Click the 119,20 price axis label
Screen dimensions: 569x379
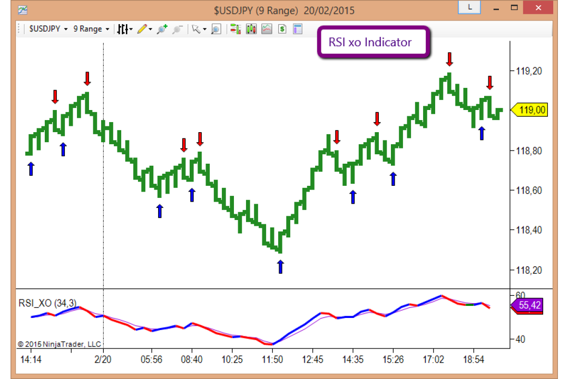pyautogui.click(x=529, y=71)
